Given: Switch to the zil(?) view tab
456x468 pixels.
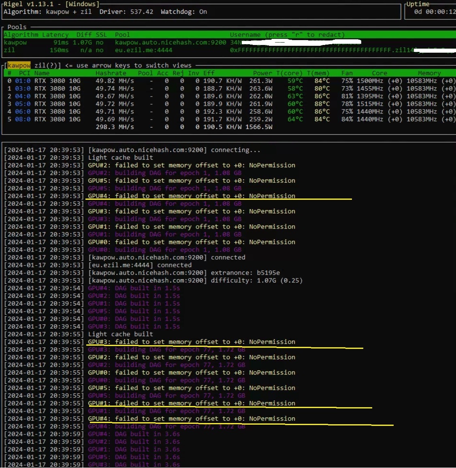Looking at the screenshot, I should pyautogui.click(x=46, y=65).
